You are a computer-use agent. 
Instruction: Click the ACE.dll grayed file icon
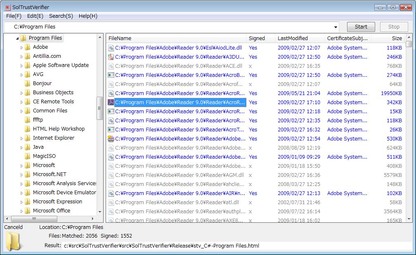coord(111,66)
